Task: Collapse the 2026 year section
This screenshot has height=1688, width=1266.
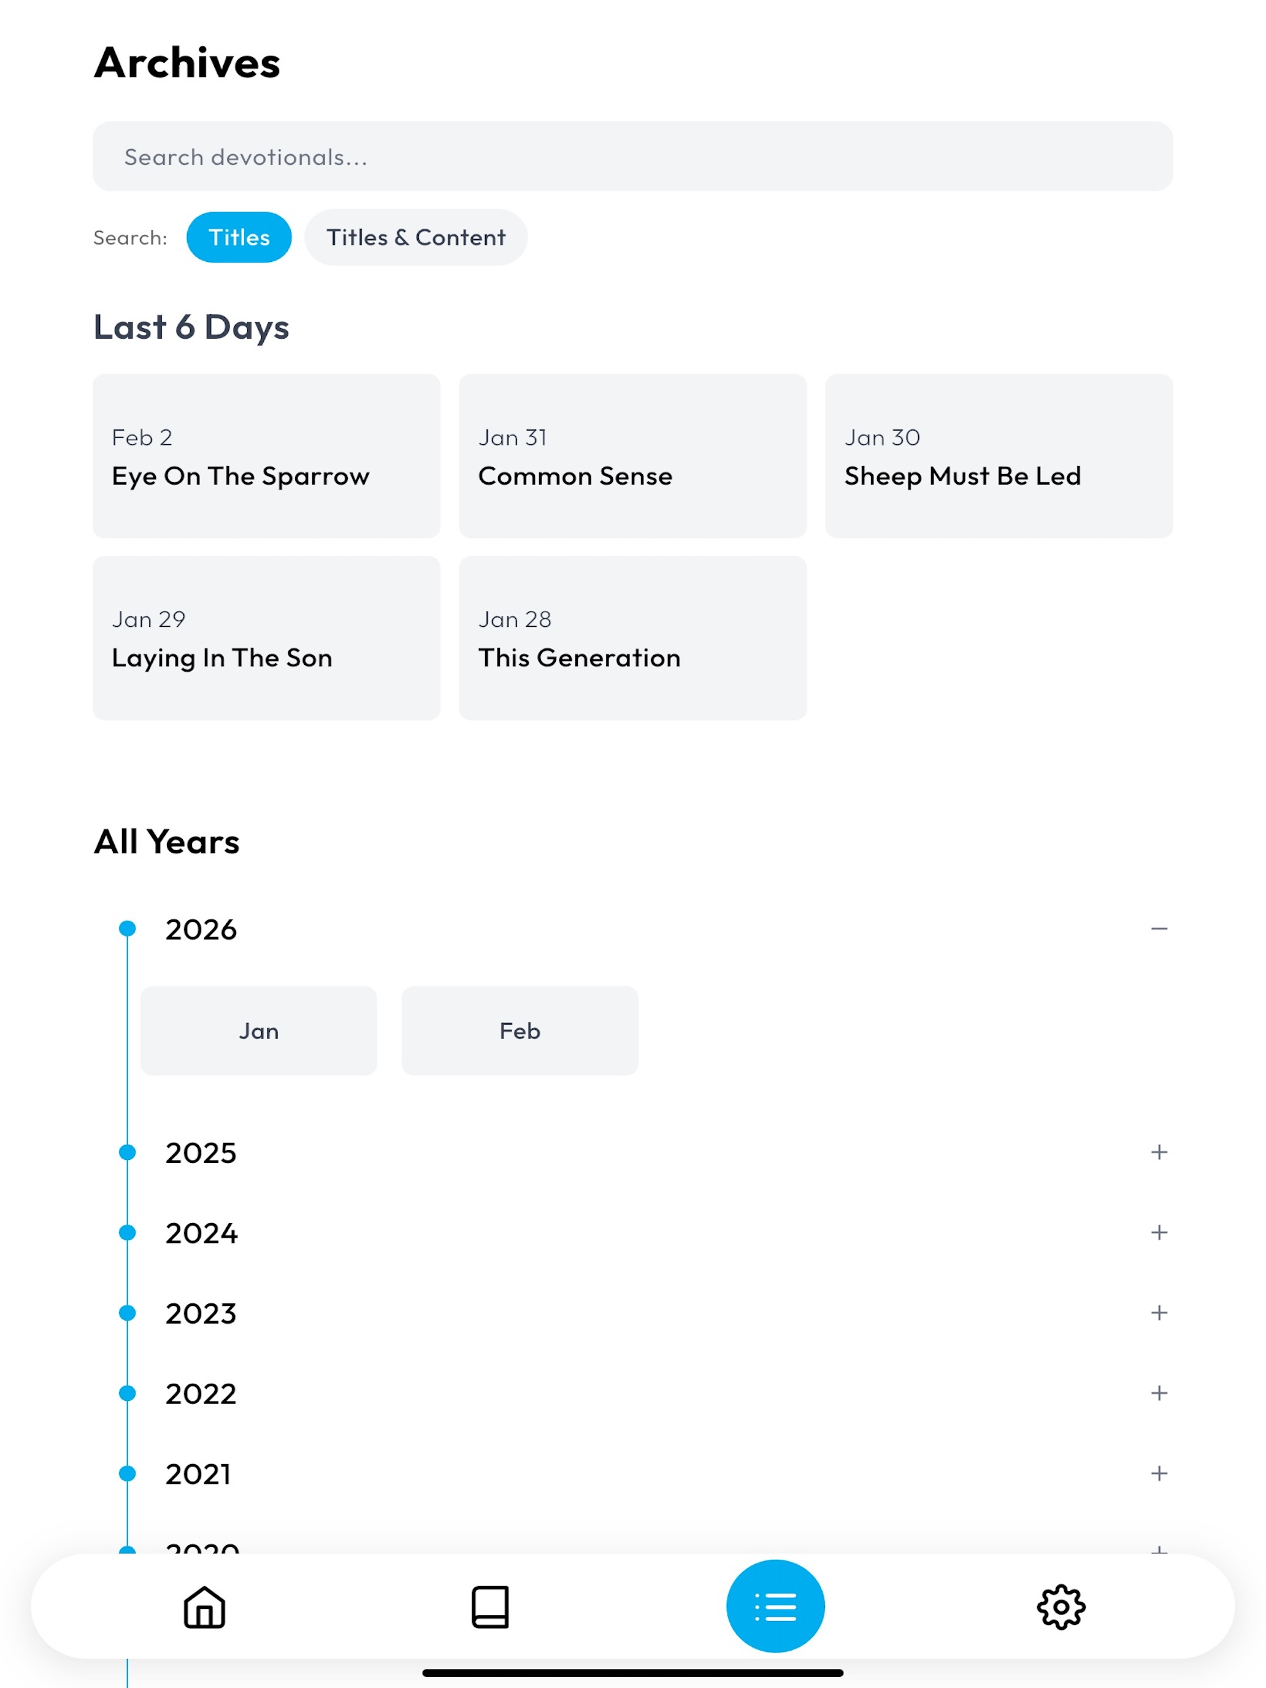Action: [1159, 929]
